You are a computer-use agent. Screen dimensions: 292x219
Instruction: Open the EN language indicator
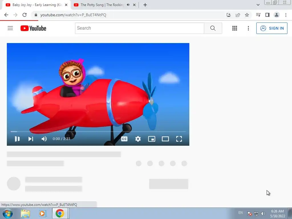(x=240, y=213)
